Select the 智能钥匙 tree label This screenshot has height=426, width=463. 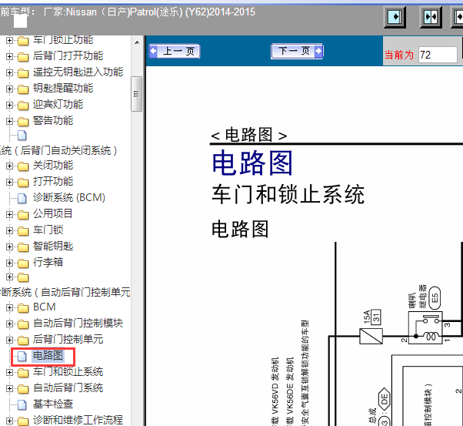(x=53, y=247)
